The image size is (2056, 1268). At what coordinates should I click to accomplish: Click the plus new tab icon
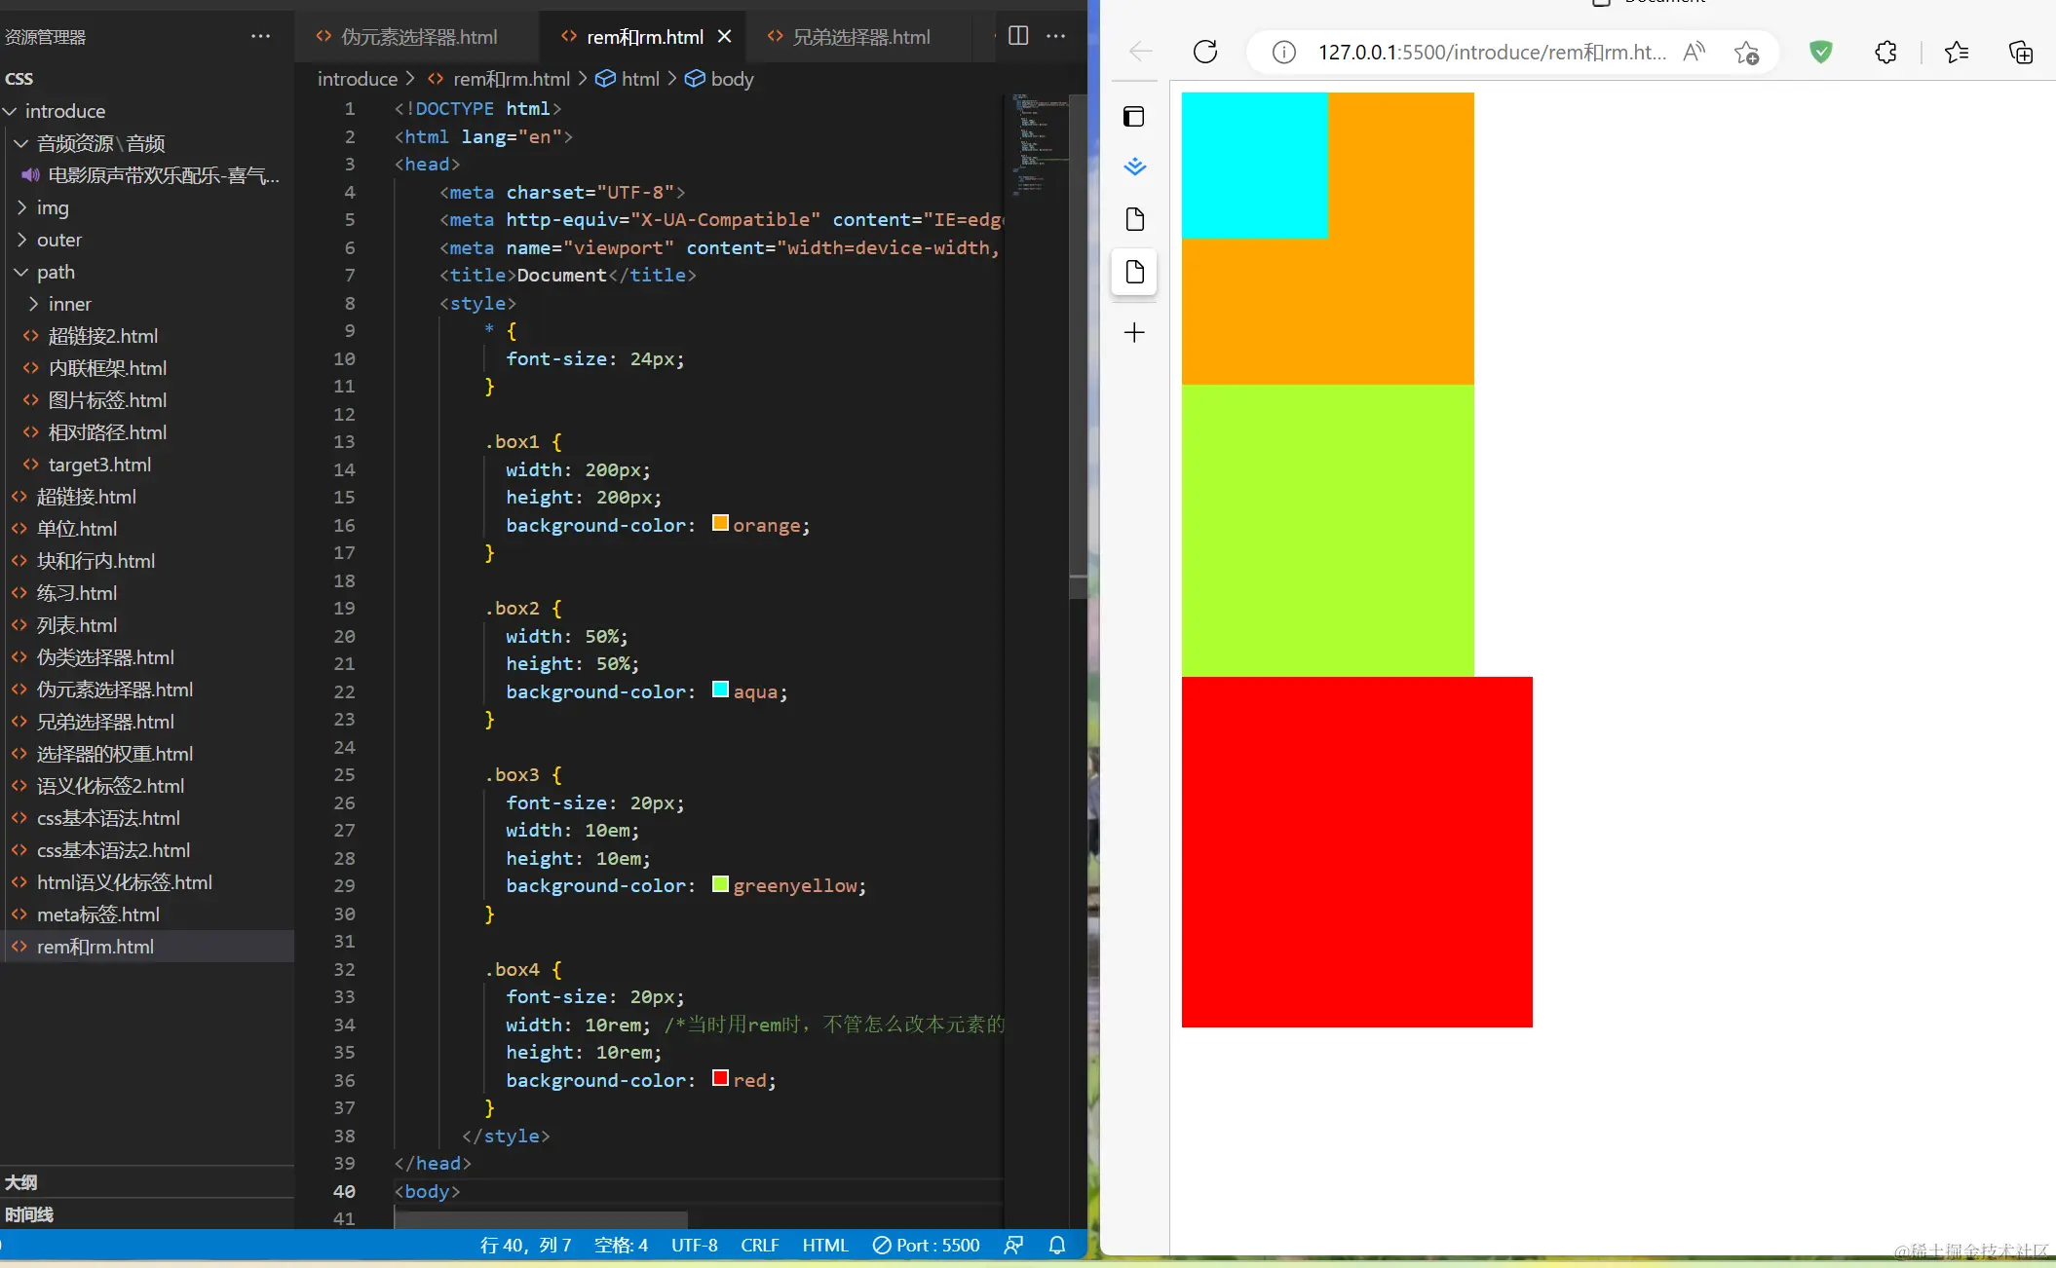tap(1134, 333)
